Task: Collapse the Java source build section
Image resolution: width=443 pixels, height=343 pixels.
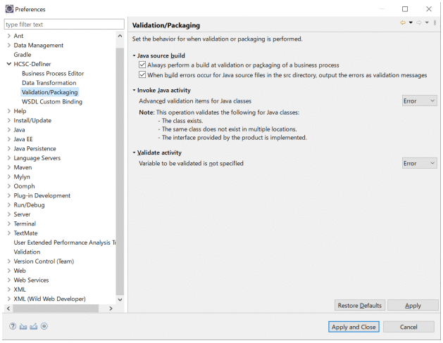Action: pyautogui.click(x=135, y=55)
